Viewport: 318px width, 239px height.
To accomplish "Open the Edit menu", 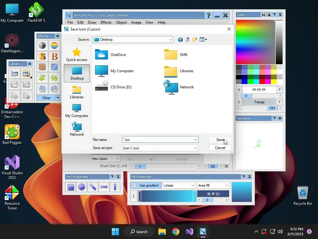I will (x=80, y=22).
